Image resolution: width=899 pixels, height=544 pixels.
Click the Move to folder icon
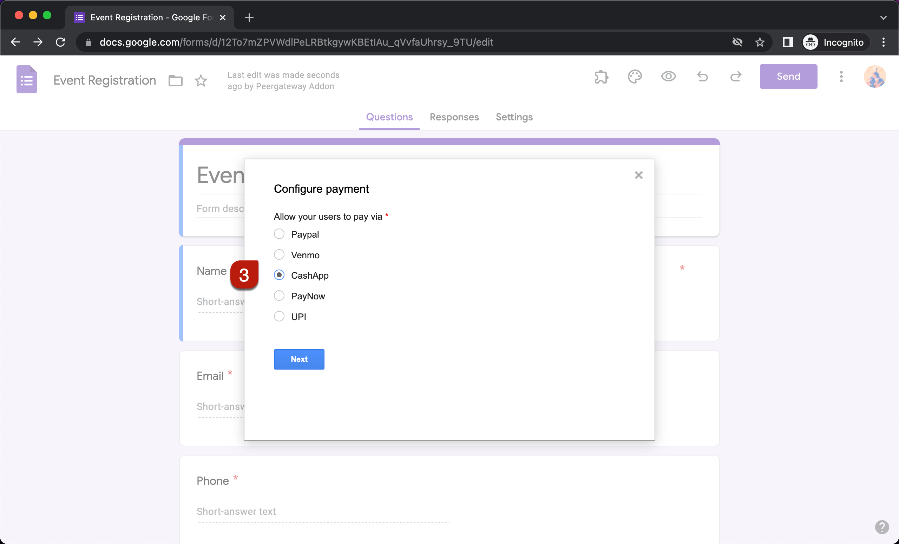175,80
